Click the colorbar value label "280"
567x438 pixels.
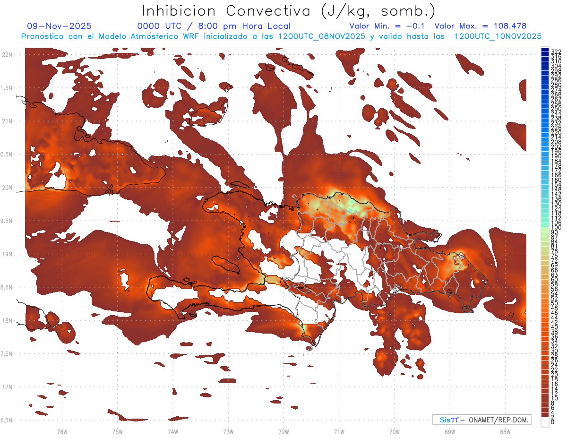(x=556, y=85)
